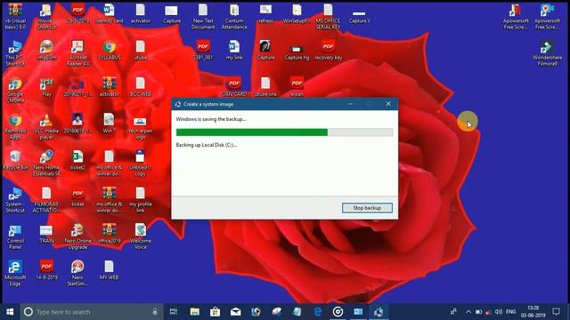Select the my profile link file
This screenshot has height=320, width=570.
(141, 200)
